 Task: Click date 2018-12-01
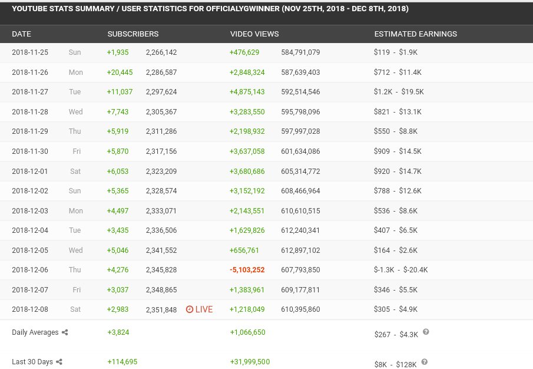(30, 172)
